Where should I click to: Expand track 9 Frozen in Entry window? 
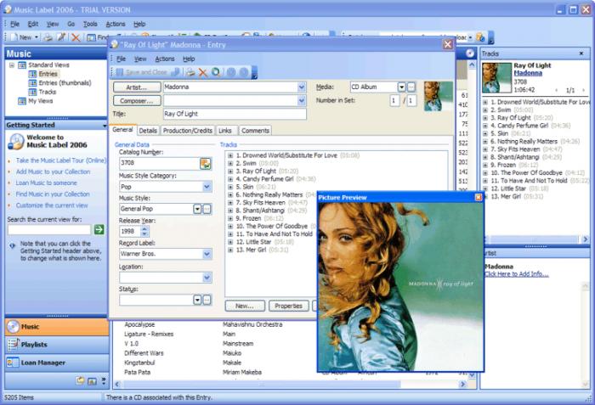(x=230, y=218)
